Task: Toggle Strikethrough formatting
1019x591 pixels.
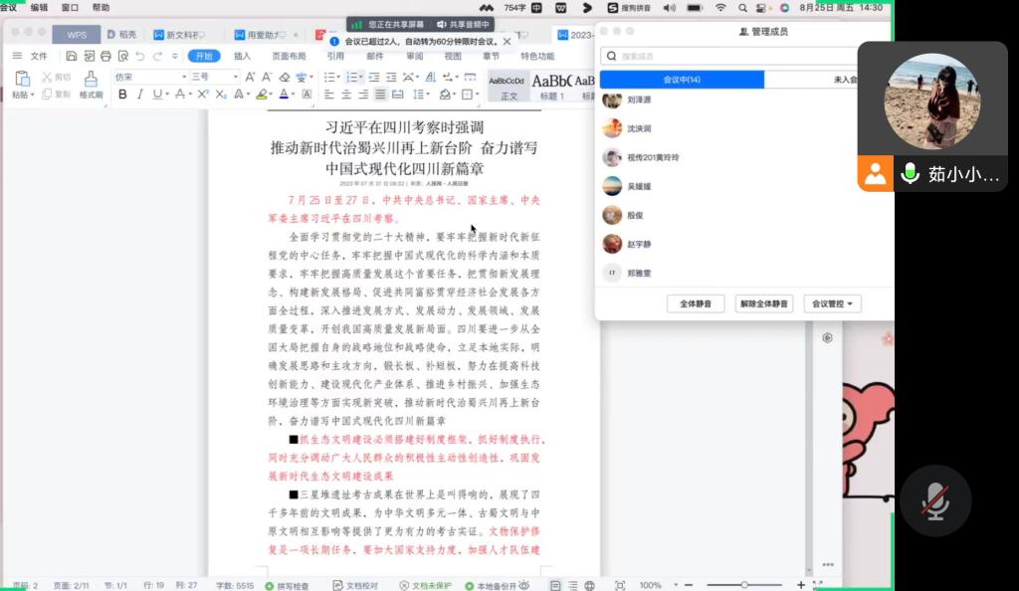Action: [180, 95]
